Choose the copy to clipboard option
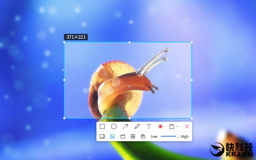The width and height of the screenshot is (256, 160). 133,136
